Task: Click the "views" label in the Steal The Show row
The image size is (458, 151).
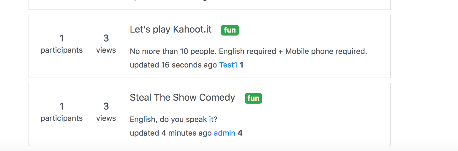Action: [106, 118]
